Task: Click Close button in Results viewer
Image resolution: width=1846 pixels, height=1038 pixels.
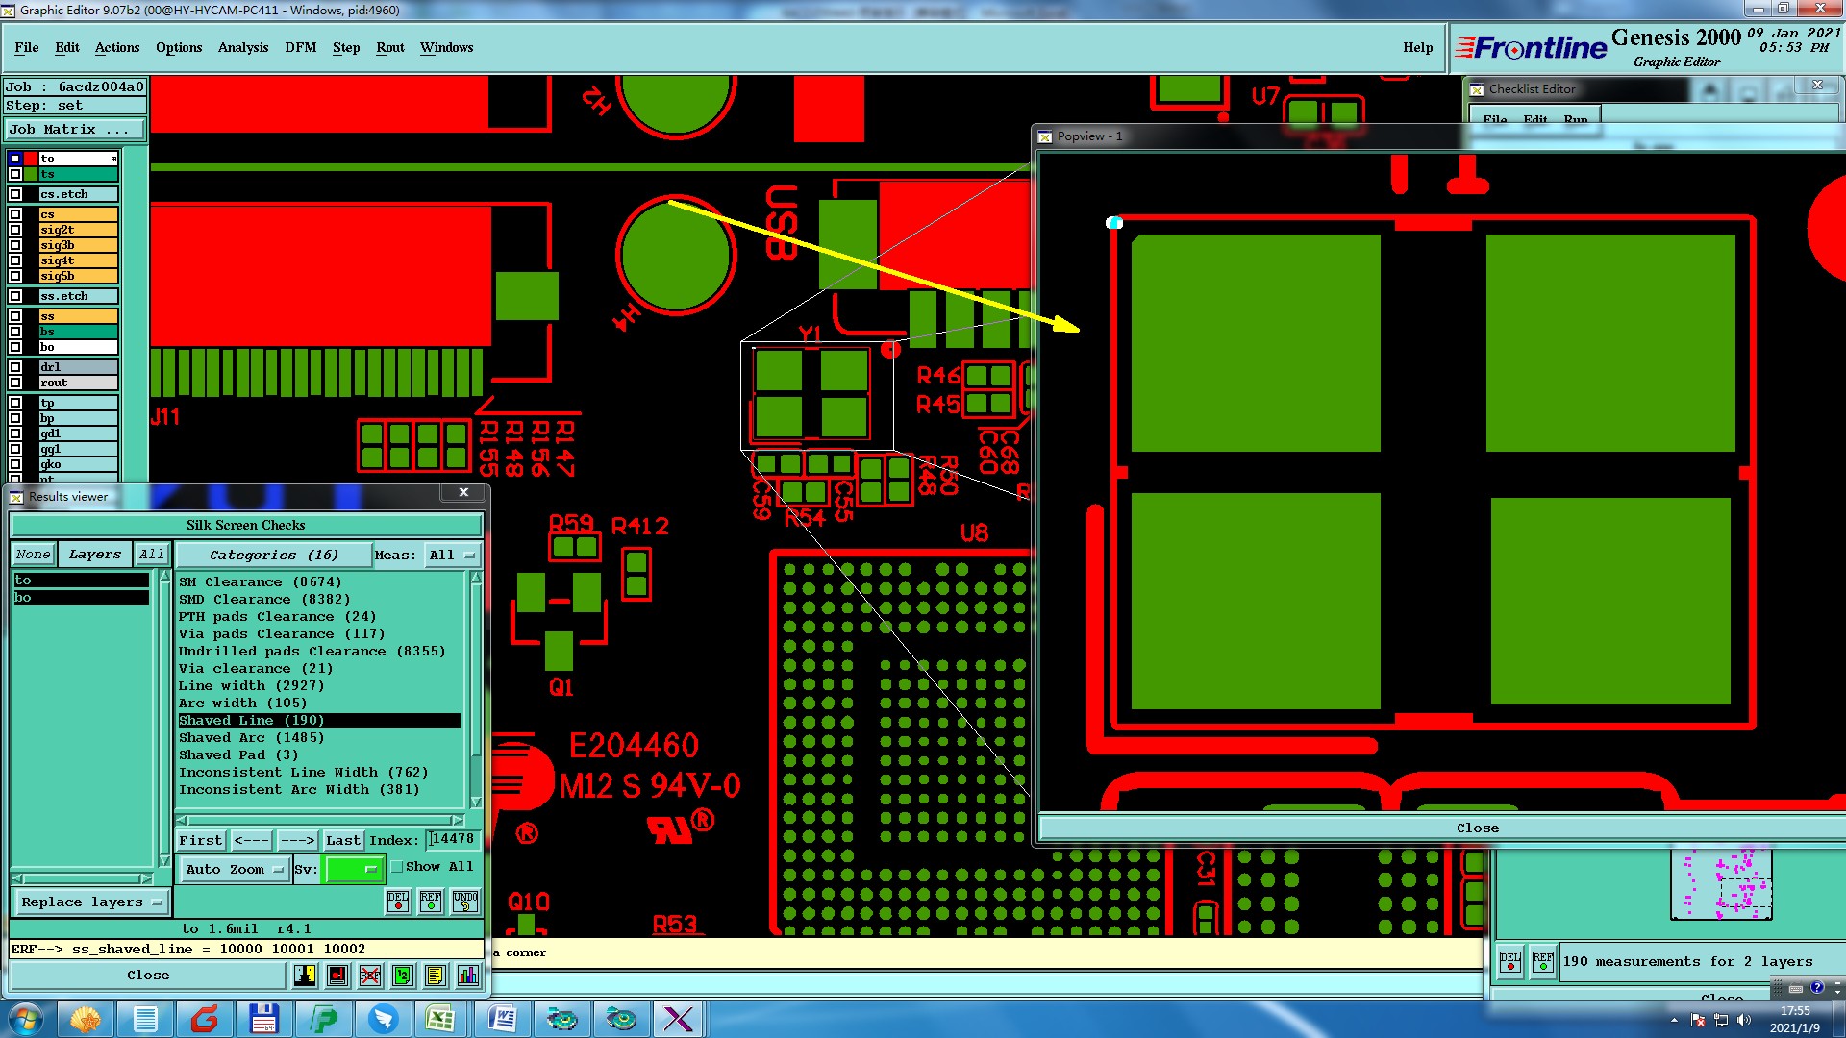Action: click(x=148, y=976)
